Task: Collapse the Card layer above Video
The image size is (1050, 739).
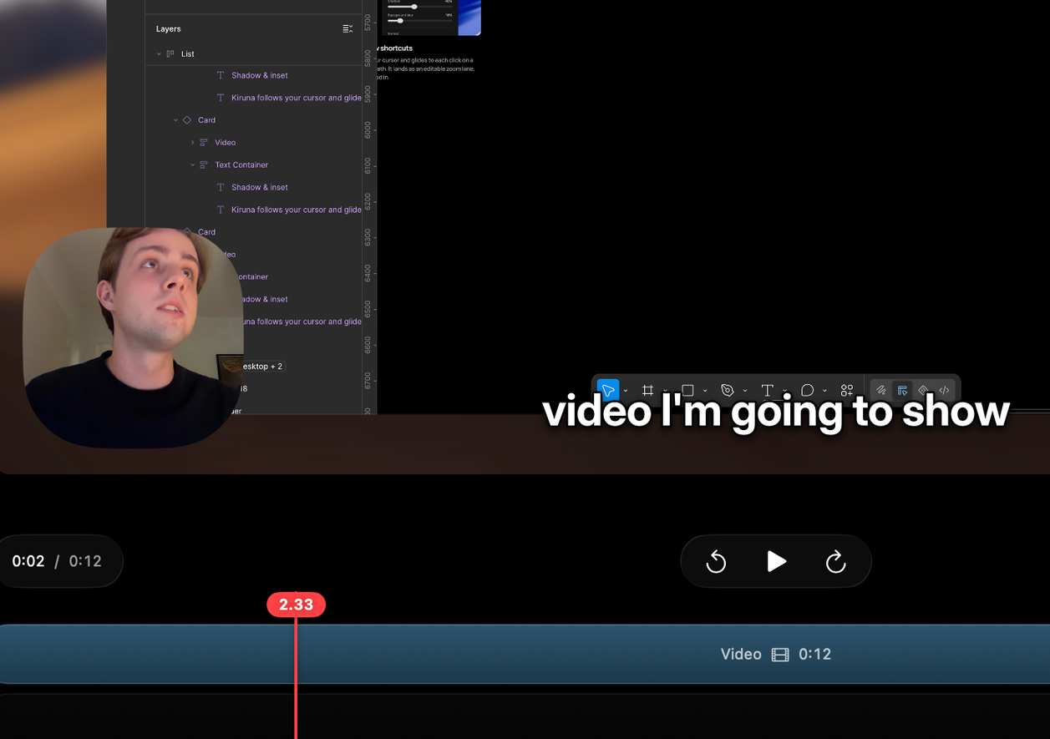Action: [175, 120]
